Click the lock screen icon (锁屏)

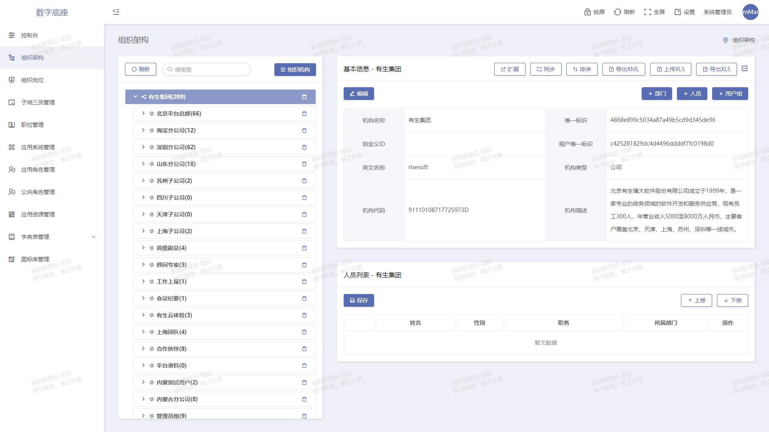[x=588, y=12]
